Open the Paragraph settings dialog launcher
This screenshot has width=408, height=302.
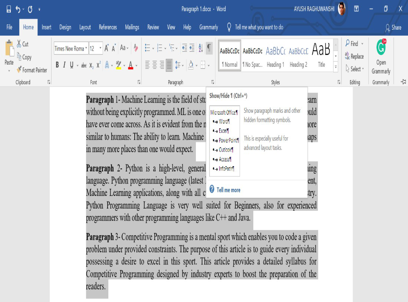213,82
